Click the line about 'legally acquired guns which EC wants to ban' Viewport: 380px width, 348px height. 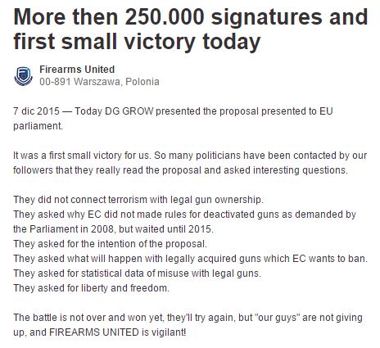pyautogui.click(x=190, y=259)
